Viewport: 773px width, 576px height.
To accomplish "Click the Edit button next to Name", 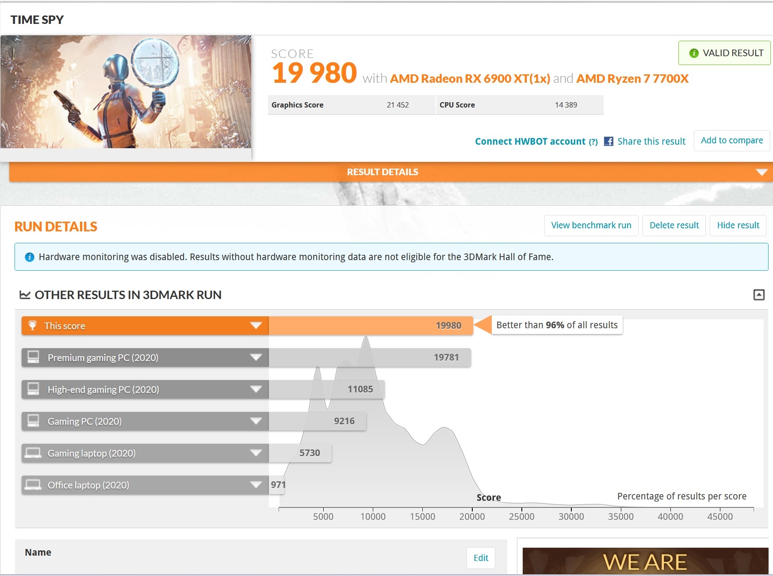I will pyautogui.click(x=481, y=558).
